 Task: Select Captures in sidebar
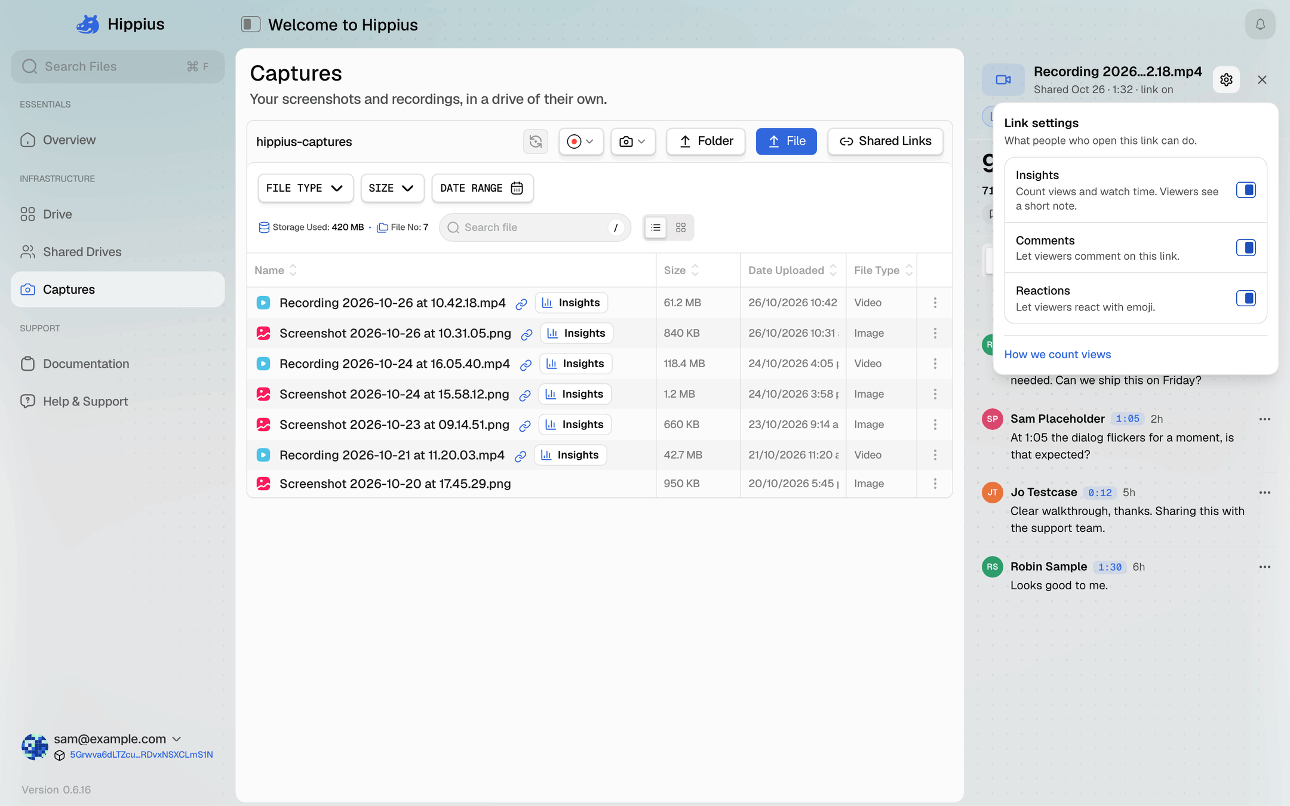click(118, 290)
